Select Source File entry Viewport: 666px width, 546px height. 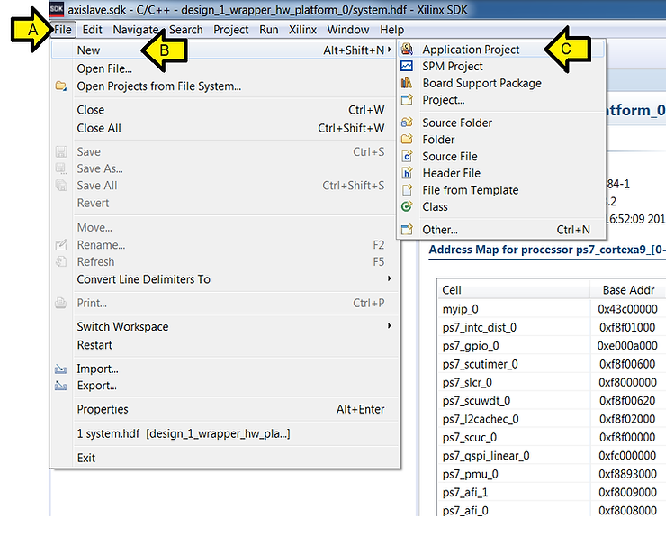coord(501,156)
